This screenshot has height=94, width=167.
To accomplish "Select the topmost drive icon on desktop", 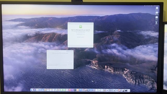I will tap(157, 8).
